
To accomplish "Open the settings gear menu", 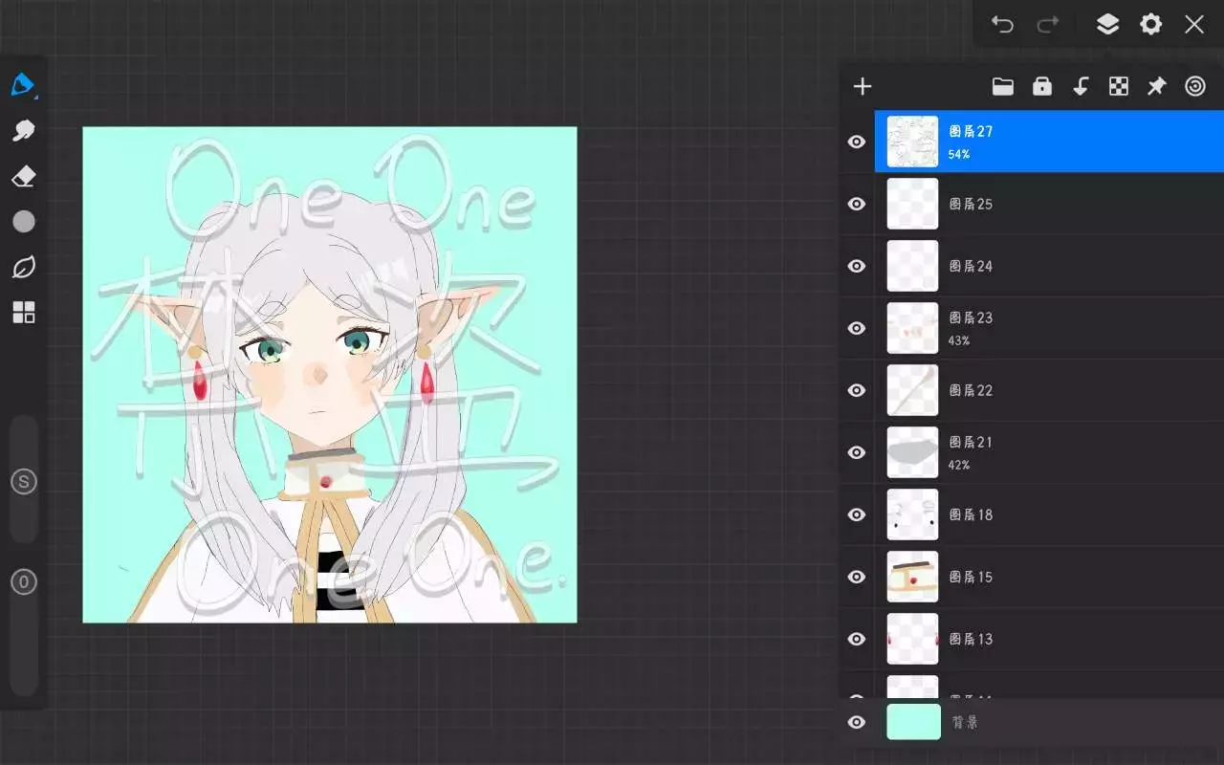I will [x=1150, y=25].
